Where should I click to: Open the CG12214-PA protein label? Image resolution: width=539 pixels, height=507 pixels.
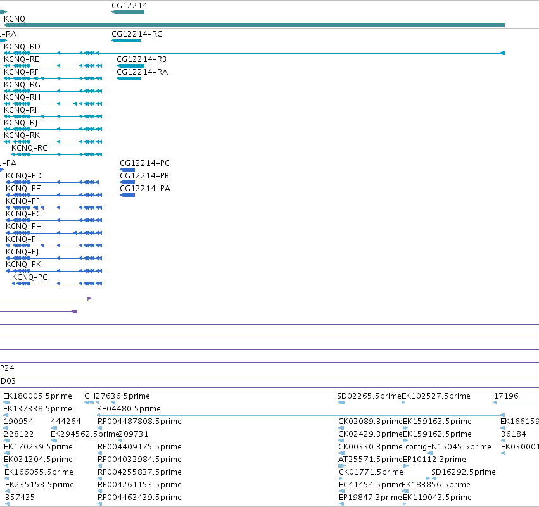click(145, 189)
